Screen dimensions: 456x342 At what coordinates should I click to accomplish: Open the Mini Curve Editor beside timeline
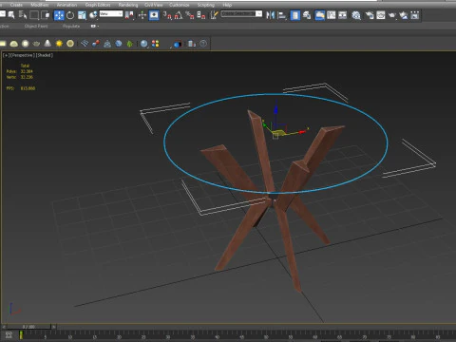click(9, 334)
